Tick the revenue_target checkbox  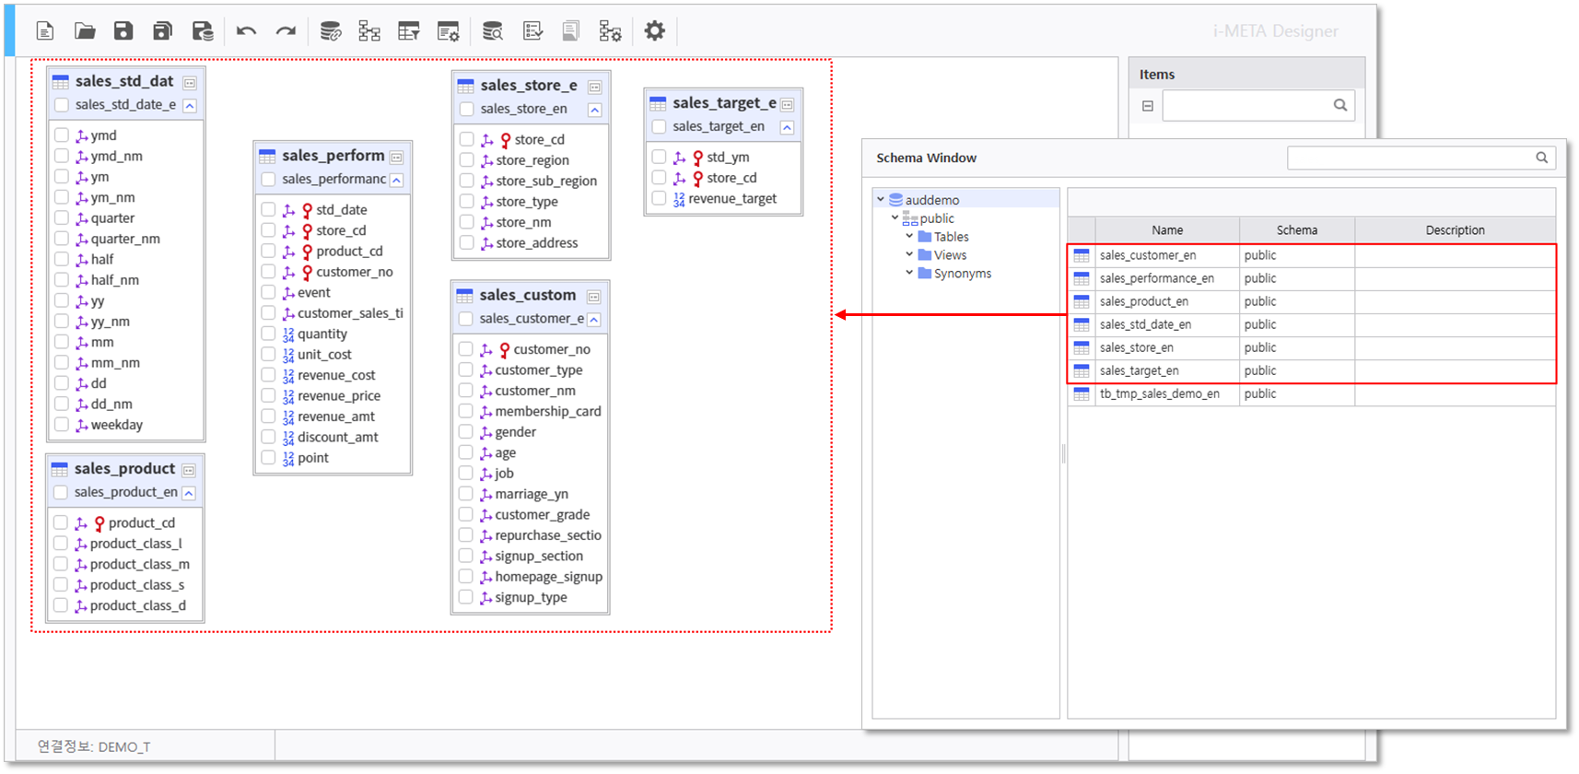coord(659,198)
